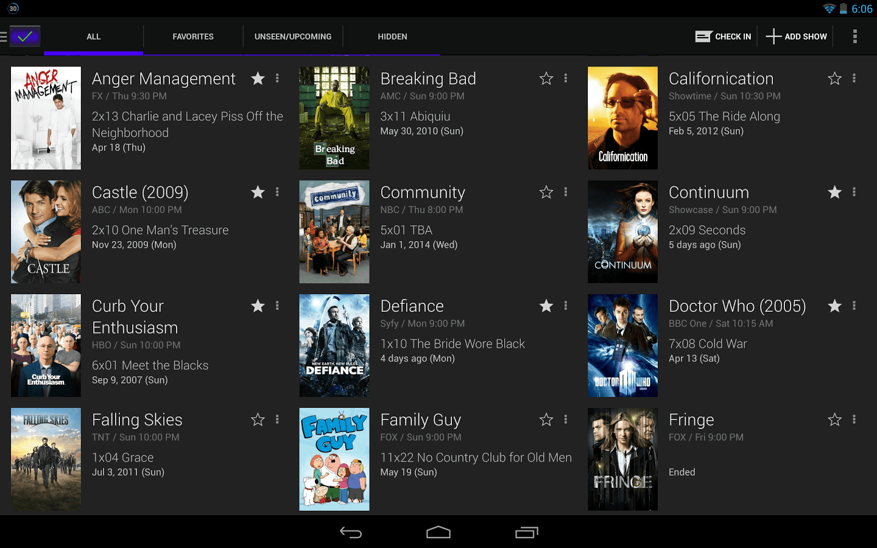Open Community's context menu dots
877x548 pixels.
point(566,192)
